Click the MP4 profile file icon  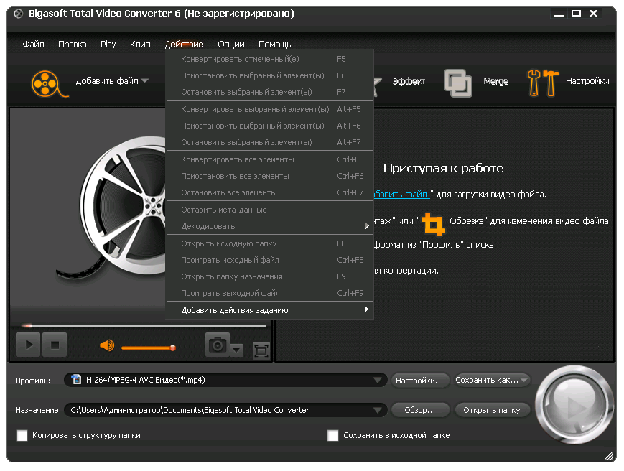pos(75,380)
